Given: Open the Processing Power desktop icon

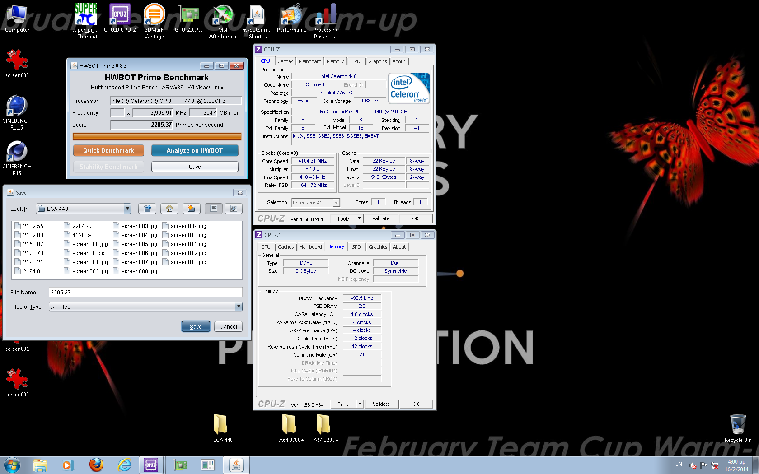Looking at the screenshot, I should [326, 21].
